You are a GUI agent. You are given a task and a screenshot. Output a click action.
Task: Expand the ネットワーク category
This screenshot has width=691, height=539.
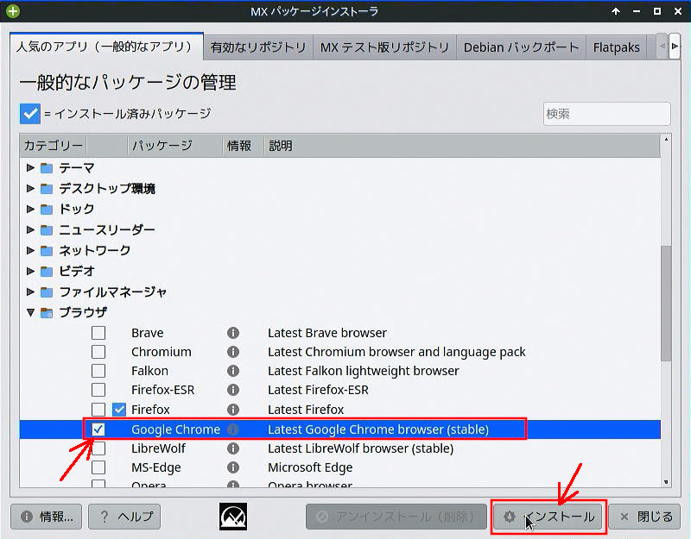[x=30, y=250]
